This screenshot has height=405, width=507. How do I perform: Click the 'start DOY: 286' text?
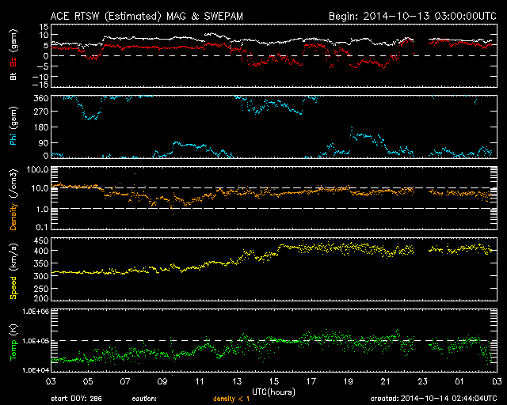coord(76,399)
